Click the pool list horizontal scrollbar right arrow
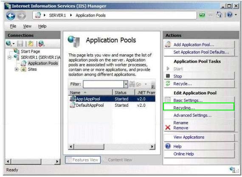242x177 pixels. click(152, 147)
